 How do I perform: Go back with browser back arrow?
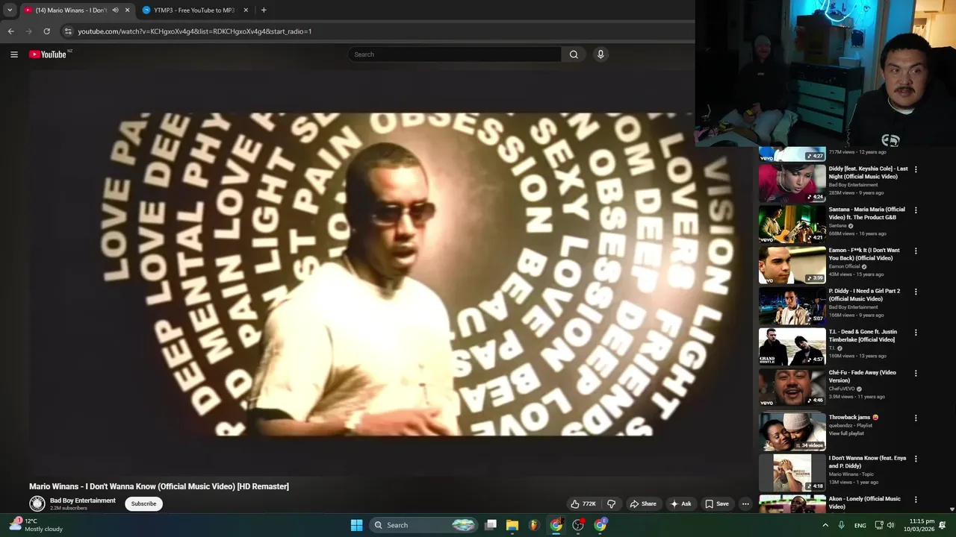tap(10, 31)
